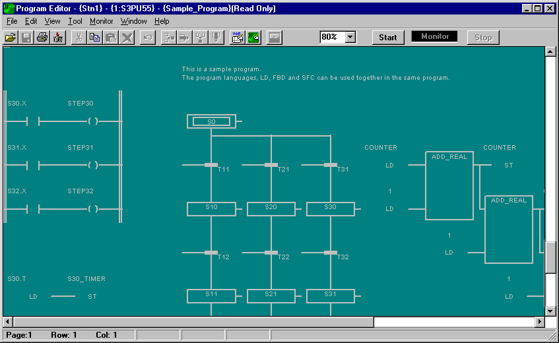This screenshot has width=559, height=343.
Task: Click the green waveform monitor icon
Action: pos(253,38)
